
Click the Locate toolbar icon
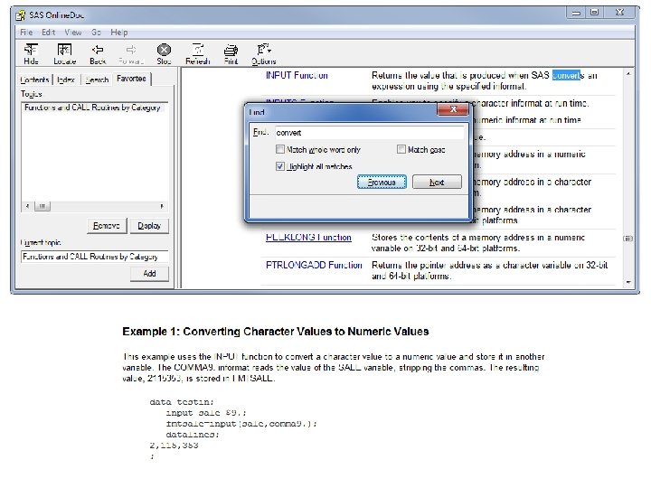click(x=64, y=54)
